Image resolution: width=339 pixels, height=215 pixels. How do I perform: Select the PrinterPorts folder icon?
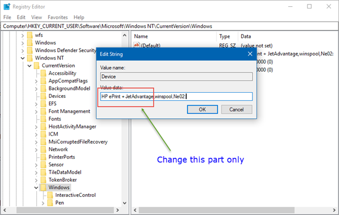coord(44,157)
